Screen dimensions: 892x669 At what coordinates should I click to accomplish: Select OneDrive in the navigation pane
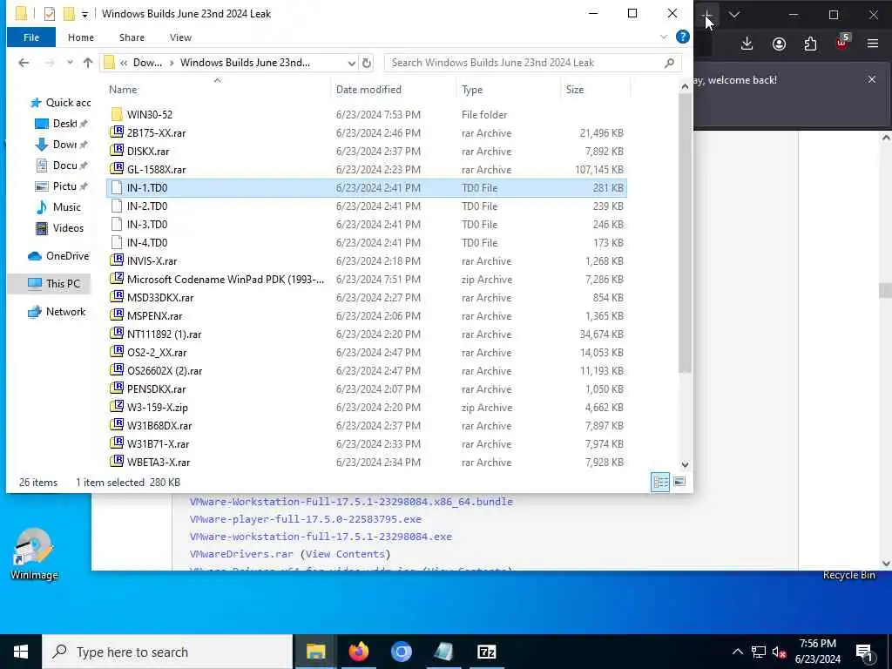pyautogui.click(x=58, y=256)
